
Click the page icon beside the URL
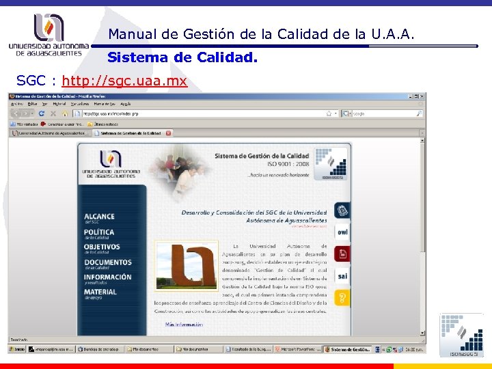[x=77, y=113]
